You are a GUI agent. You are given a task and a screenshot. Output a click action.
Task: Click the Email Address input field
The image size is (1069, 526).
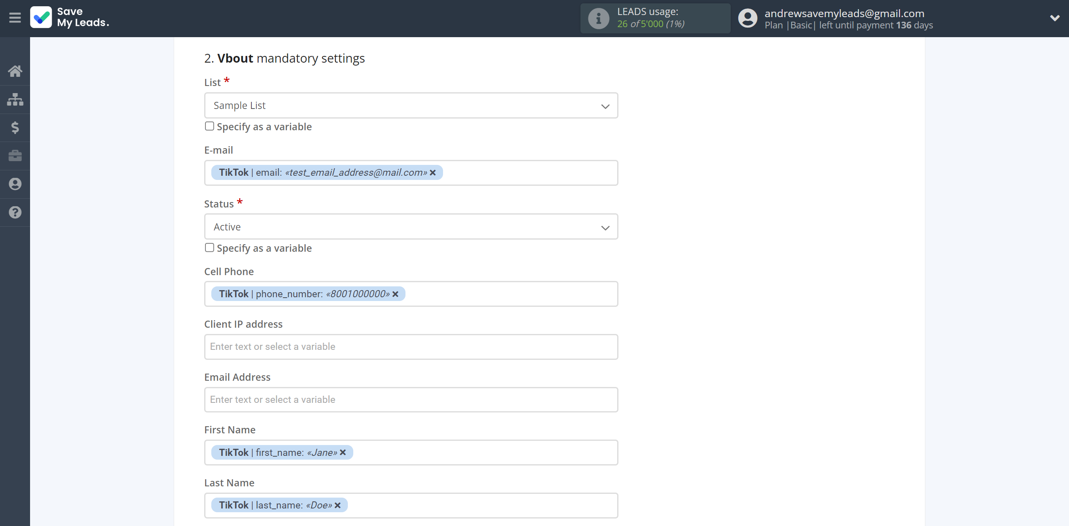coord(411,400)
